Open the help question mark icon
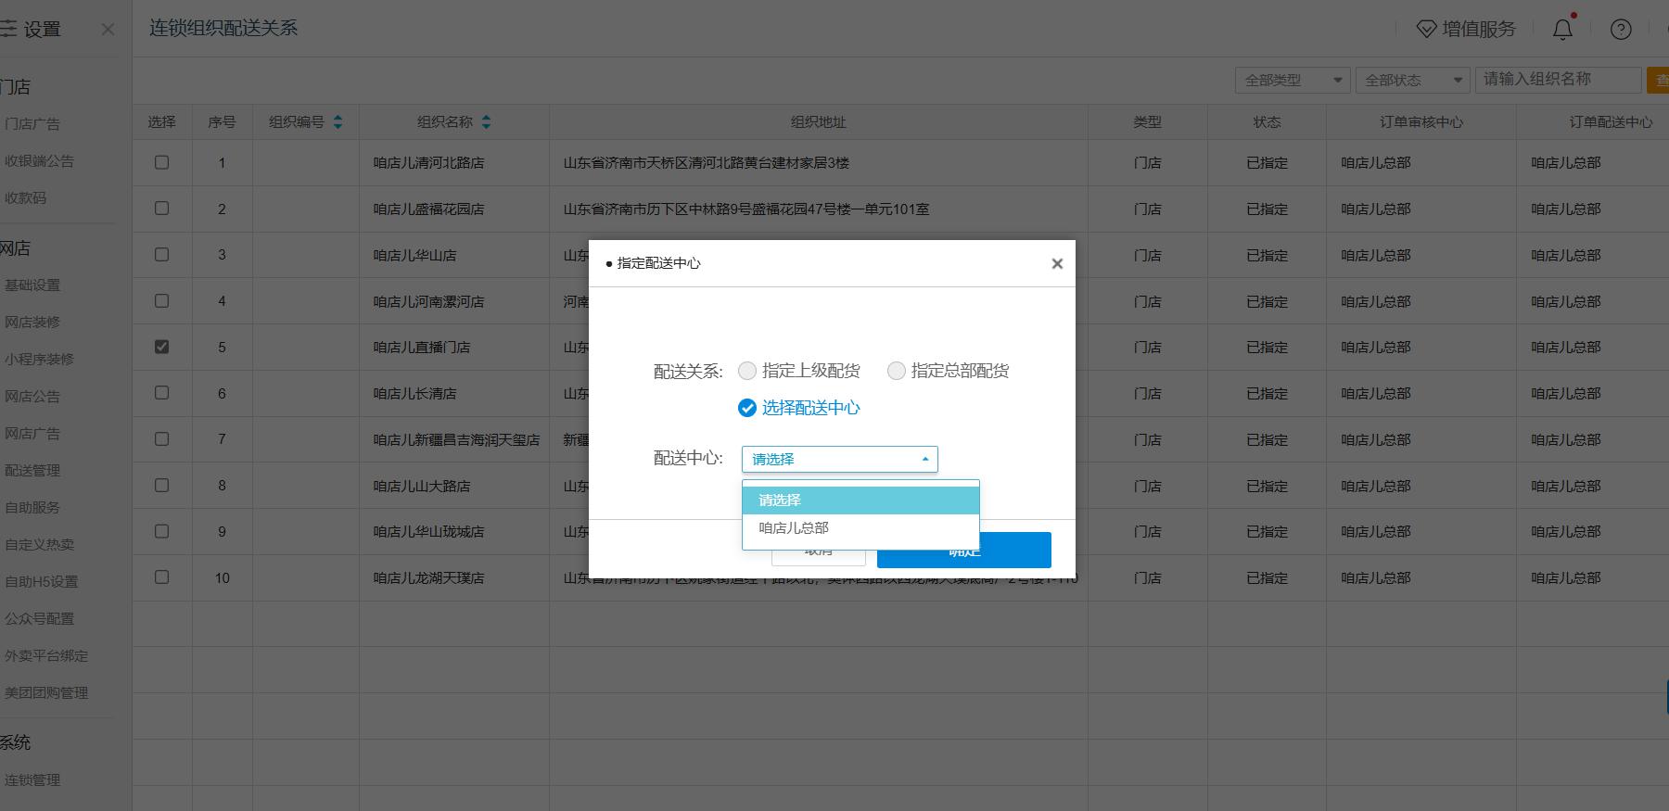The image size is (1669, 811). coord(1621,30)
